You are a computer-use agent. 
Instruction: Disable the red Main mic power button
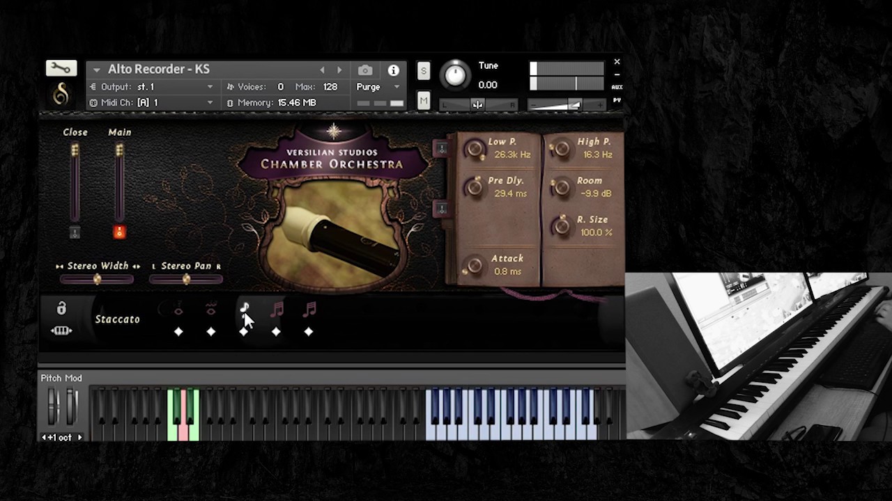[x=119, y=232]
